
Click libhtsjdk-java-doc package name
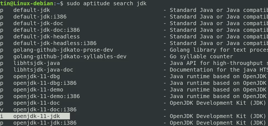(43, 70)
